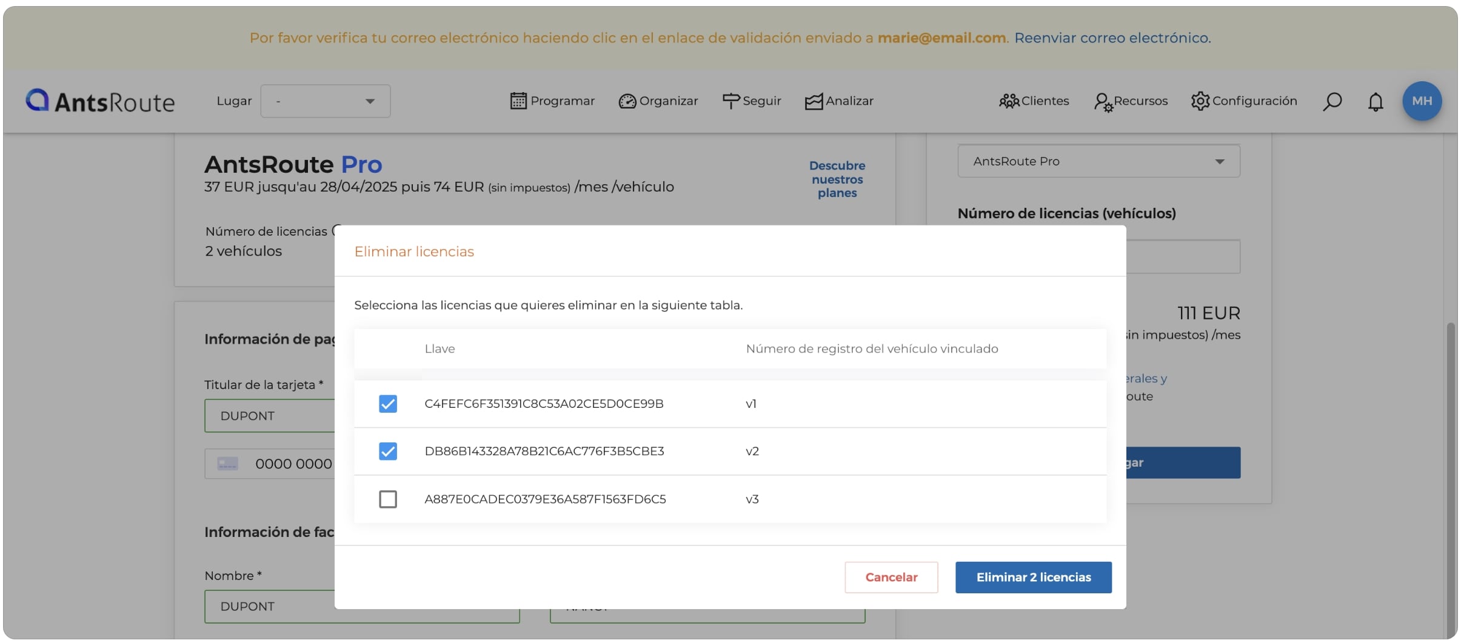
Task: Open the Programar calendar menu
Action: (x=552, y=101)
